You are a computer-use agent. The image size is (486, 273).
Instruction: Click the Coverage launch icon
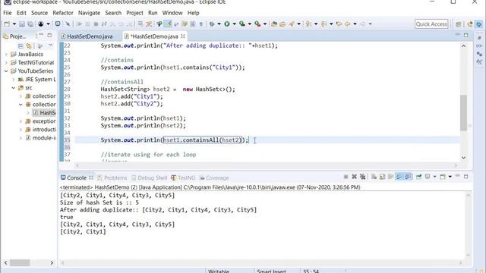coord(241,24)
